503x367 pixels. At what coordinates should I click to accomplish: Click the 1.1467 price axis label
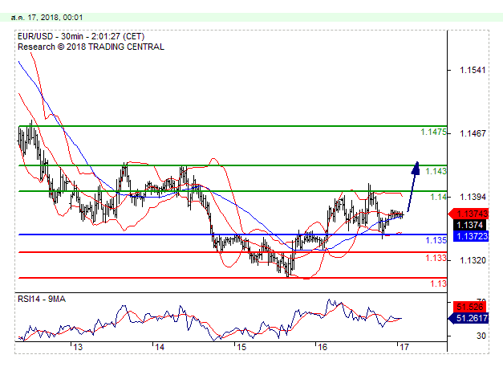click(x=473, y=133)
